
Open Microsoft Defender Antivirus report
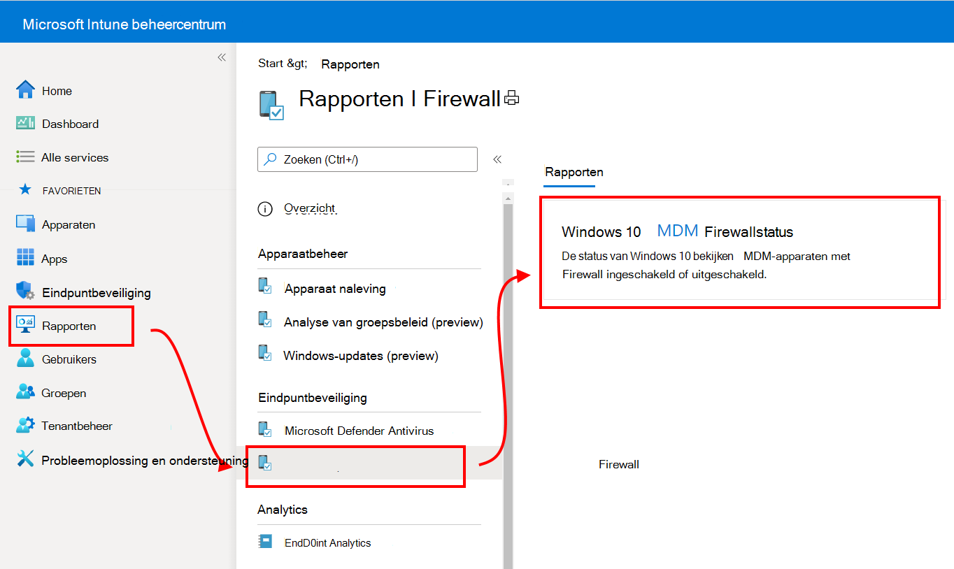359,431
